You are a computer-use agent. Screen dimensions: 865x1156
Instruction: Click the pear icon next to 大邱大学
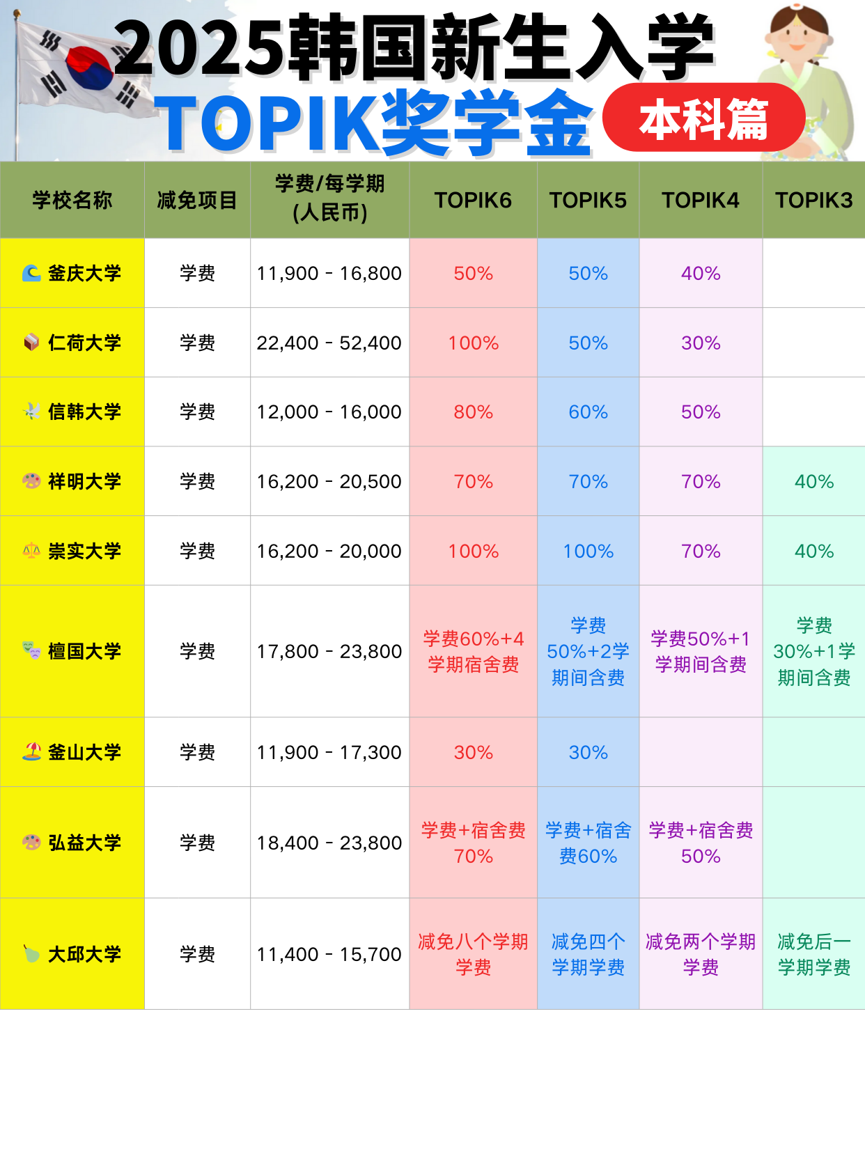[x=31, y=953]
